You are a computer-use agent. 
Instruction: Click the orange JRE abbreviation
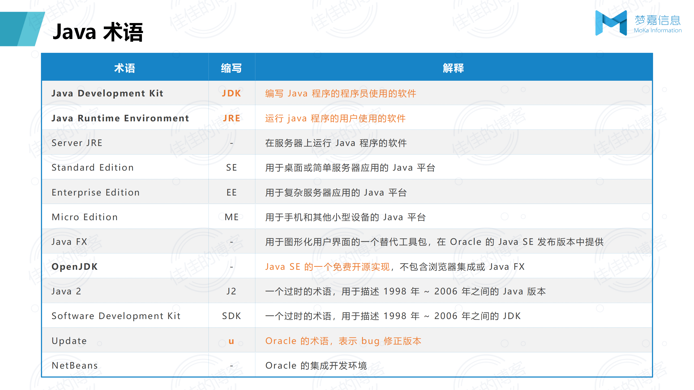[232, 118]
